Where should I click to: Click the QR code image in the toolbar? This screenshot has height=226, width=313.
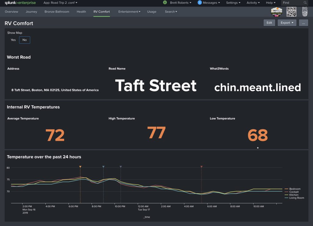[291, 12]
